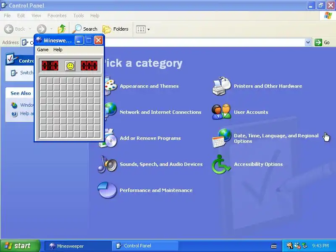This screenshot has height=252, width=336.
Task: Open the Favorites menu in Control Panel
Action: click(x=57, y=16)
